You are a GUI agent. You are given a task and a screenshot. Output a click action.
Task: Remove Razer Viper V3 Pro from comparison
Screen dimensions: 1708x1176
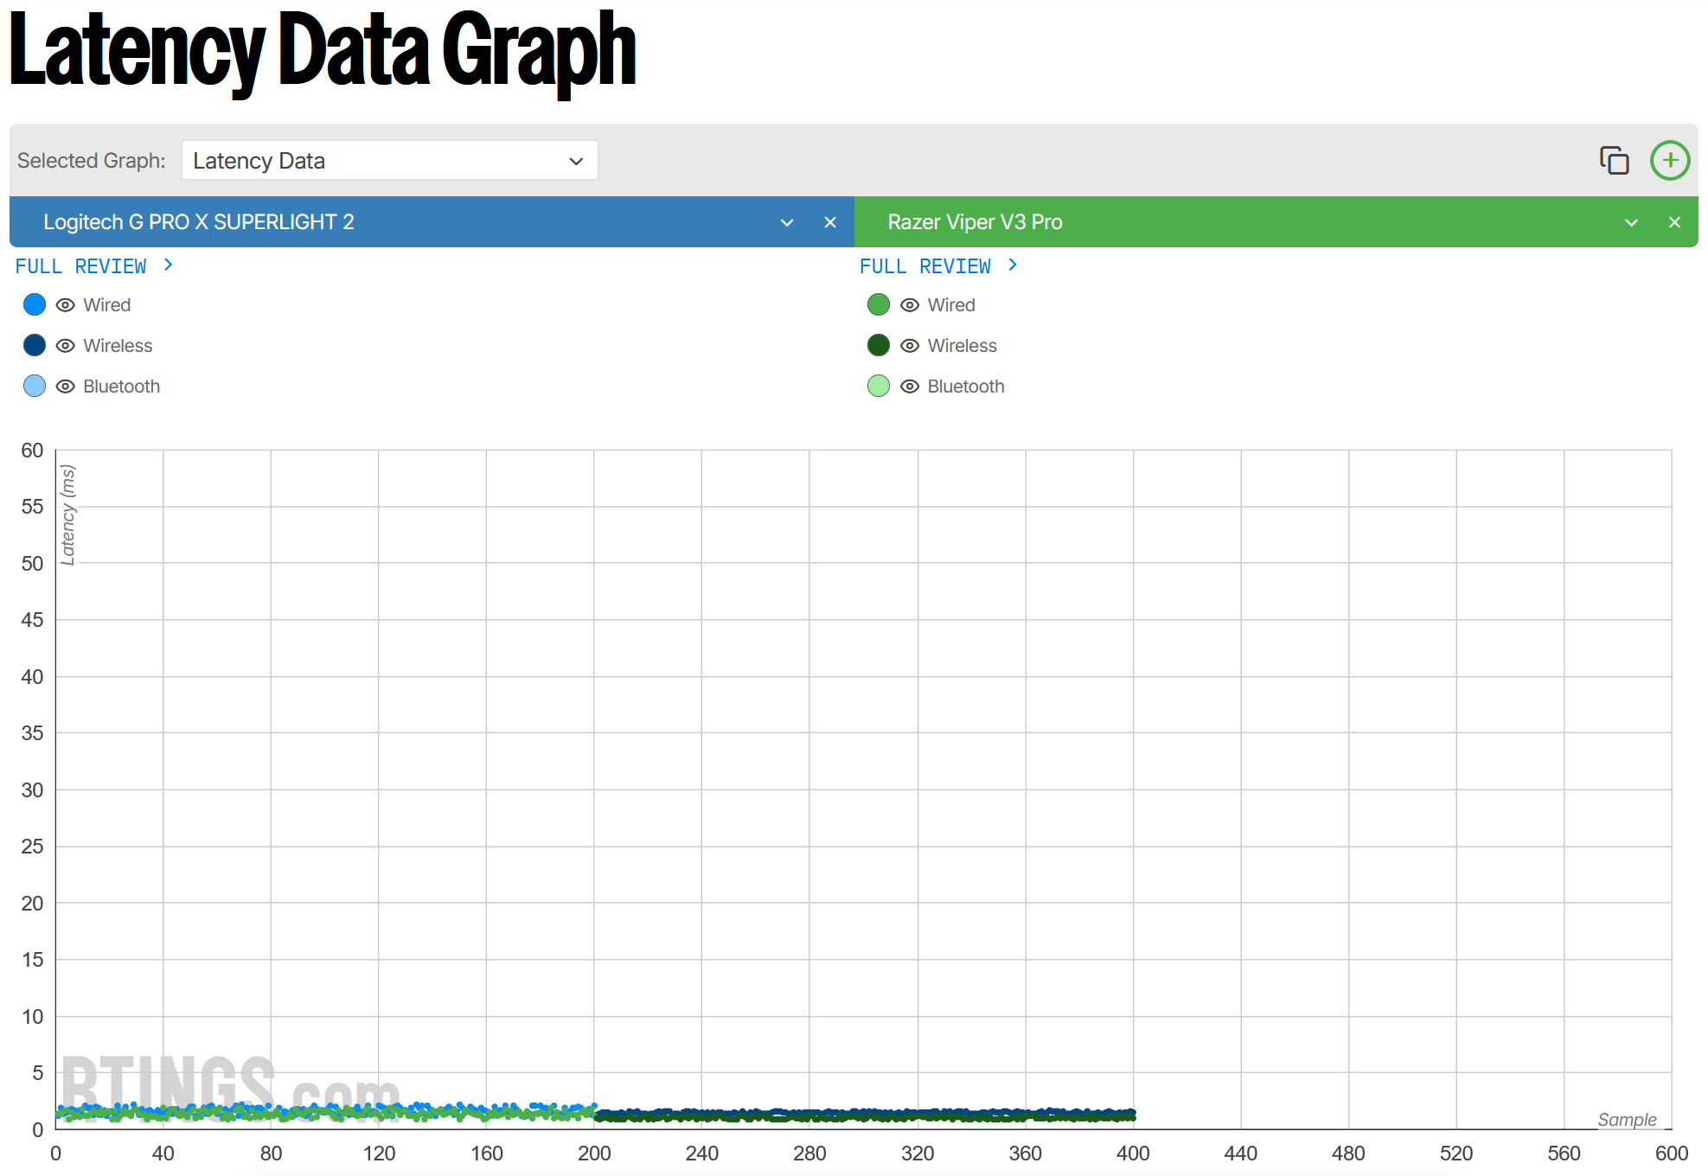coord(1674,222)
